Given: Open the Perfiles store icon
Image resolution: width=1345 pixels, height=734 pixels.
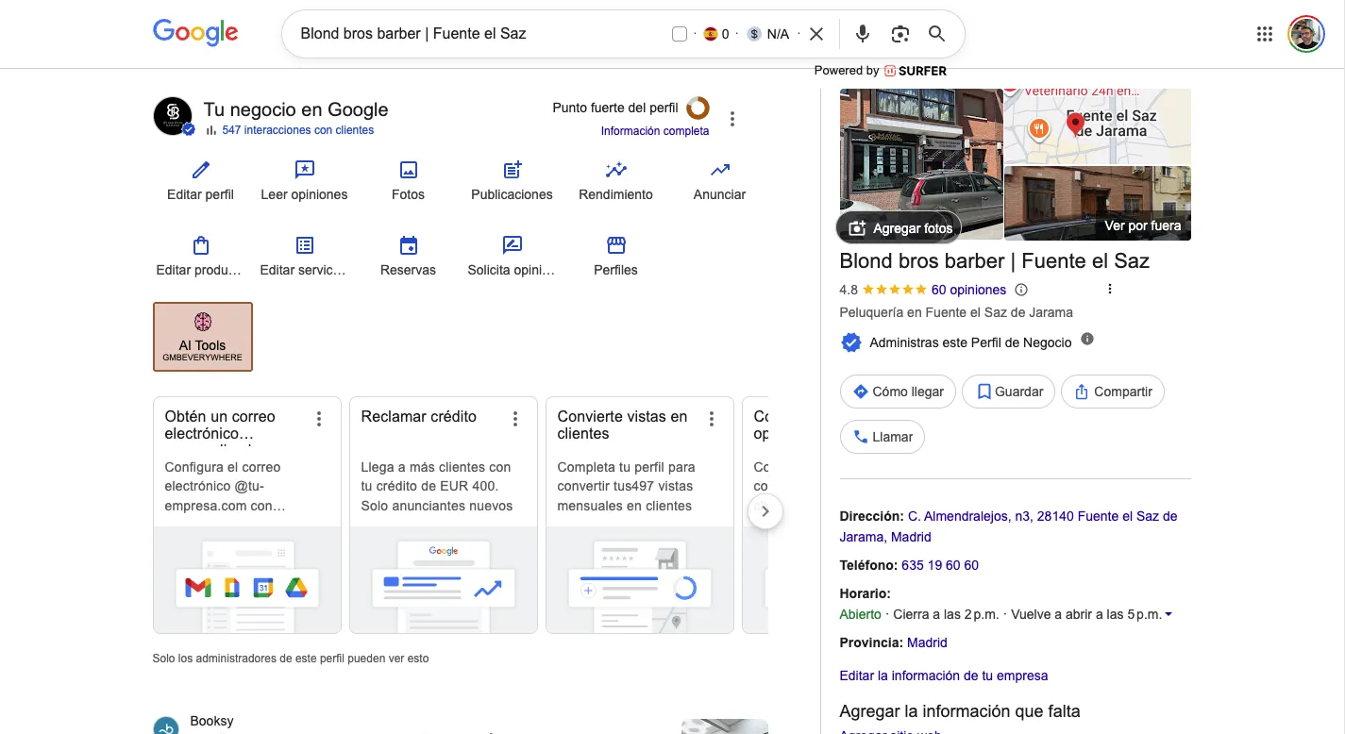Looking at the screenshot, I should 615,245.
